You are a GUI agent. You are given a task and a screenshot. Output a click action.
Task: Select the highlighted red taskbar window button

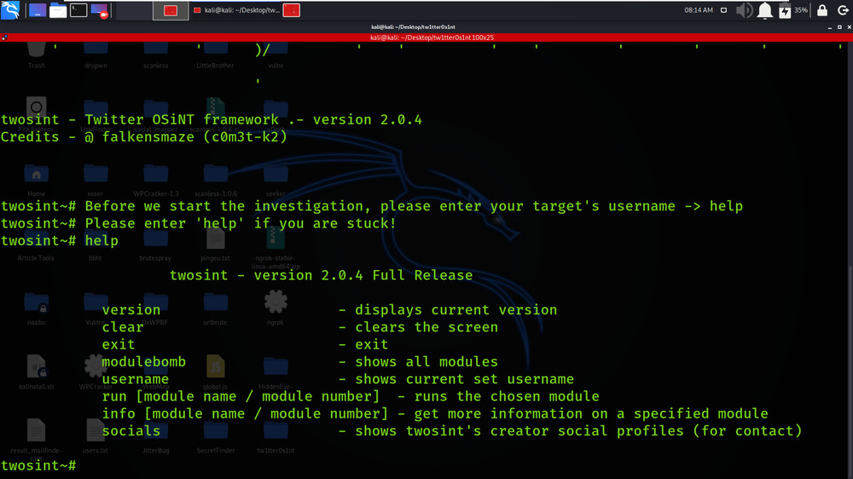[x=171, y=10]
